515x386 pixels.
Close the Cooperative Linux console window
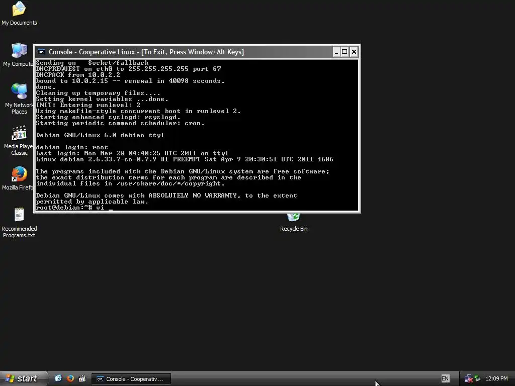[x=354, y=52]
